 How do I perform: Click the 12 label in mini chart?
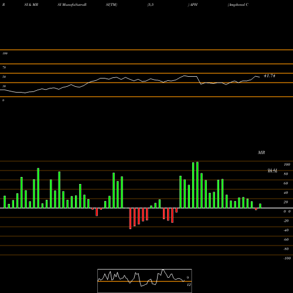pos(189,285)
